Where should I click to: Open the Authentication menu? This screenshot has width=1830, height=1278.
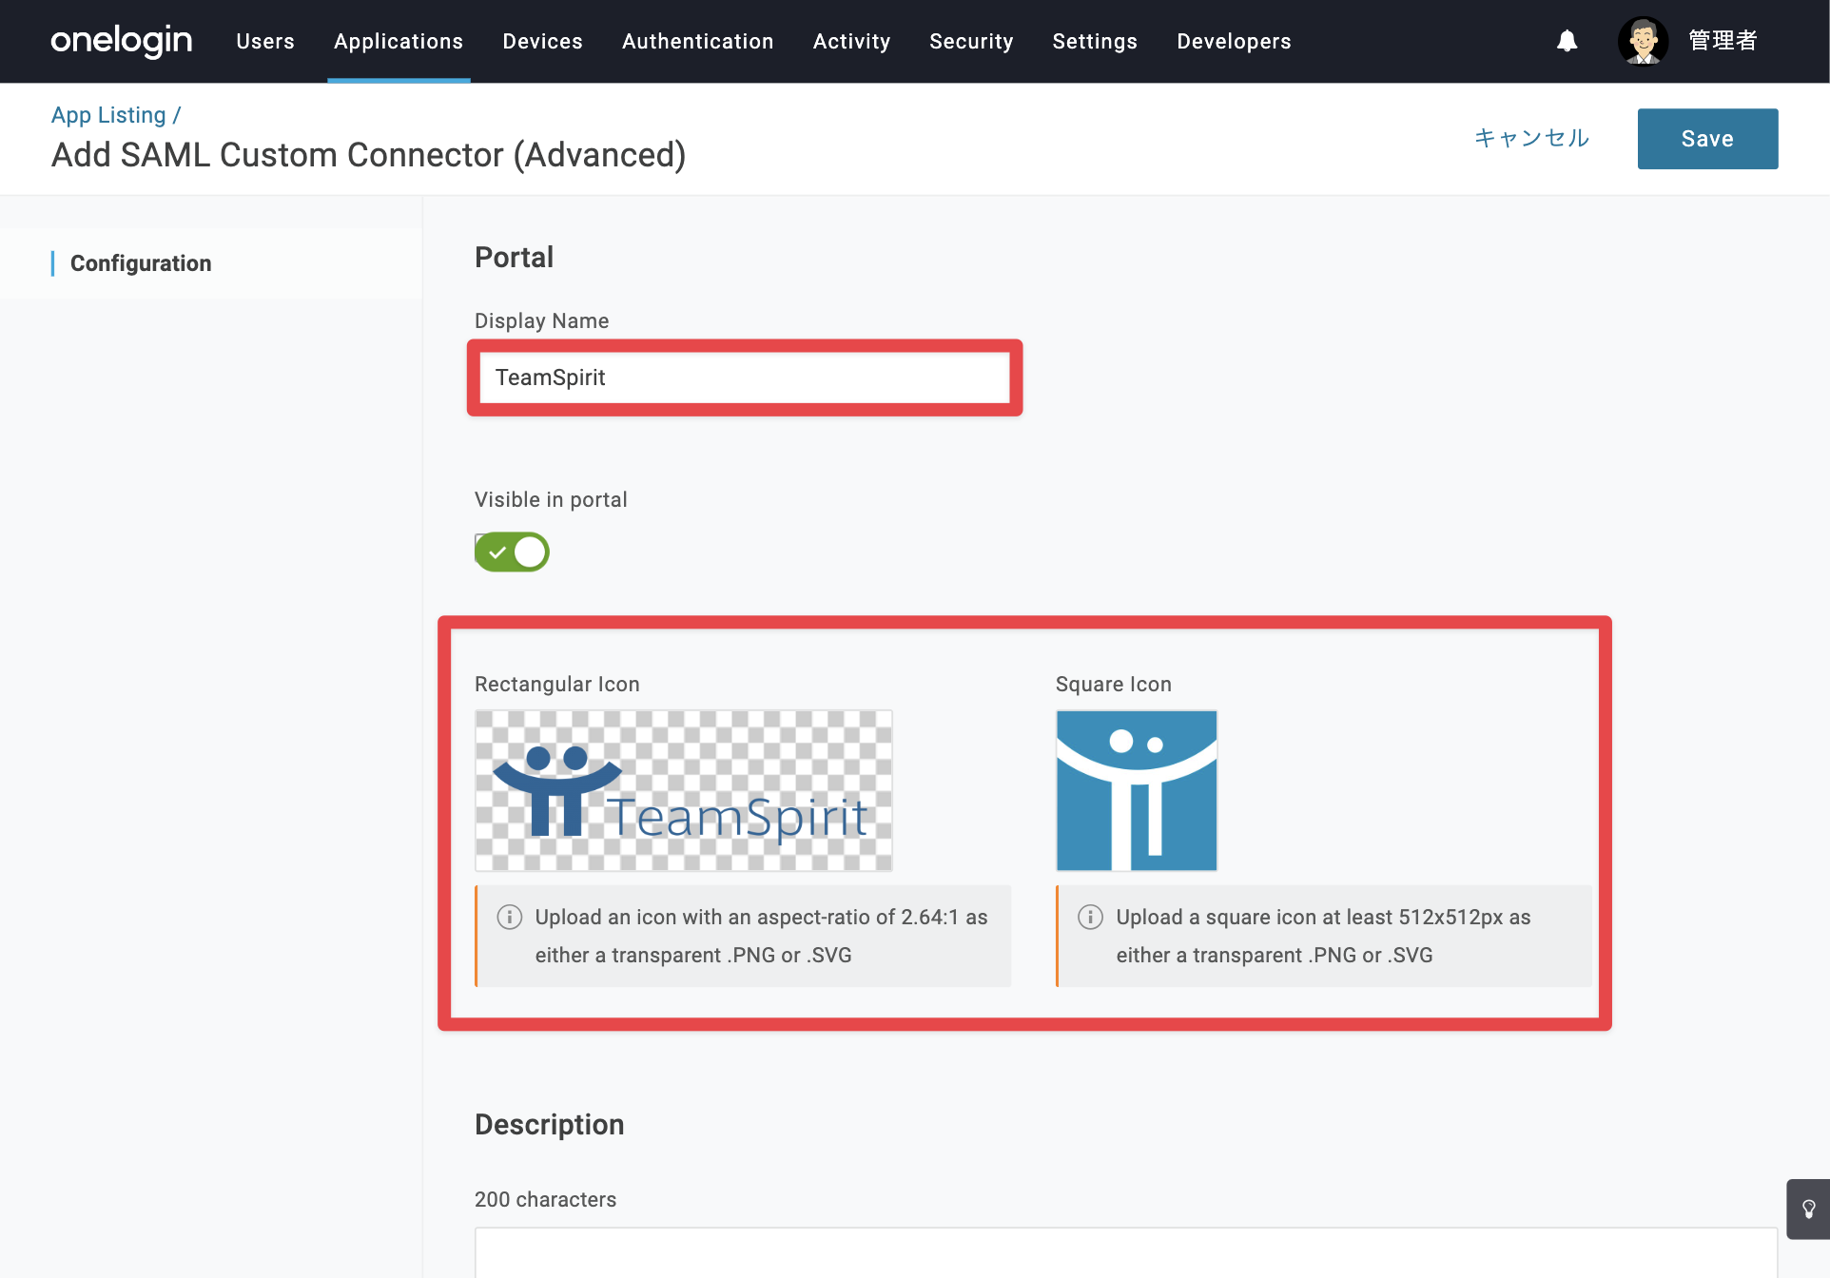coord(698,41)
